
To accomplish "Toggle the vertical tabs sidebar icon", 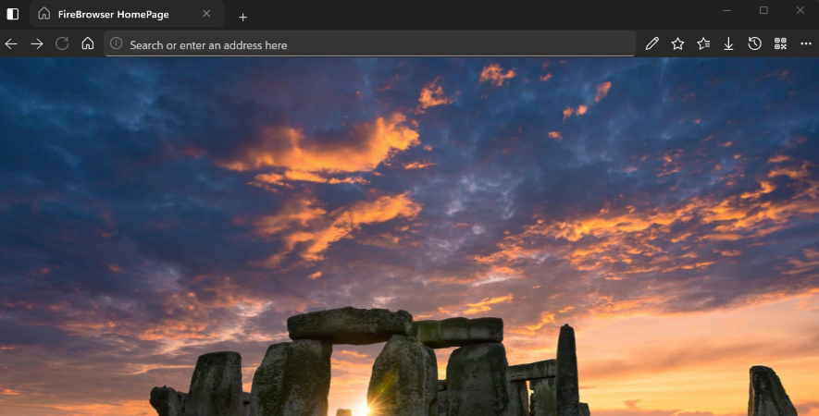I will click(x=13, y=14).
